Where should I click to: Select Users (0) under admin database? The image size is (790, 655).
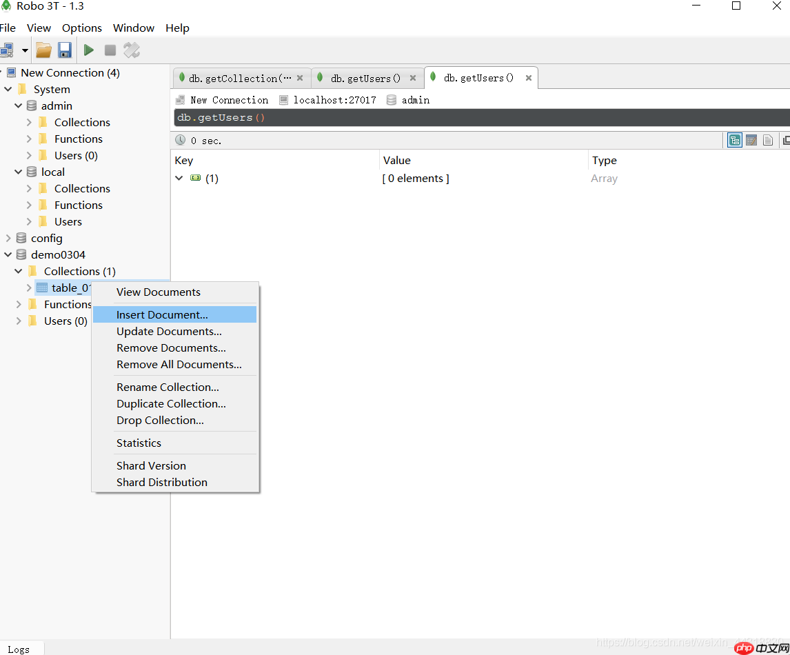pyautogui.click(x=76, y=156)
